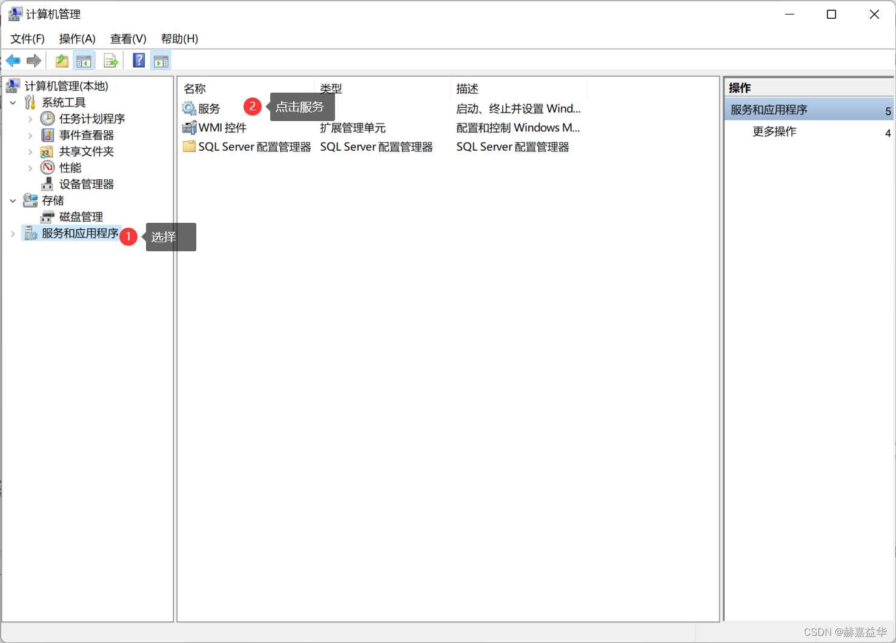The height and width of the screenshot is (643, 896).
Task: Select the SQL Server 配置管理器 name cell
Action: (x=254, y=147)
